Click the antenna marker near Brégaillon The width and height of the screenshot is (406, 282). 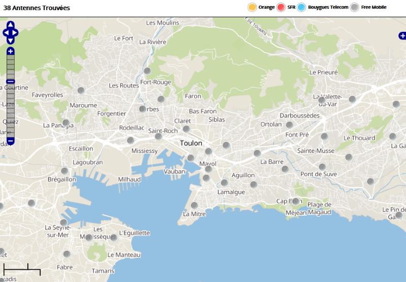(64, 171)
